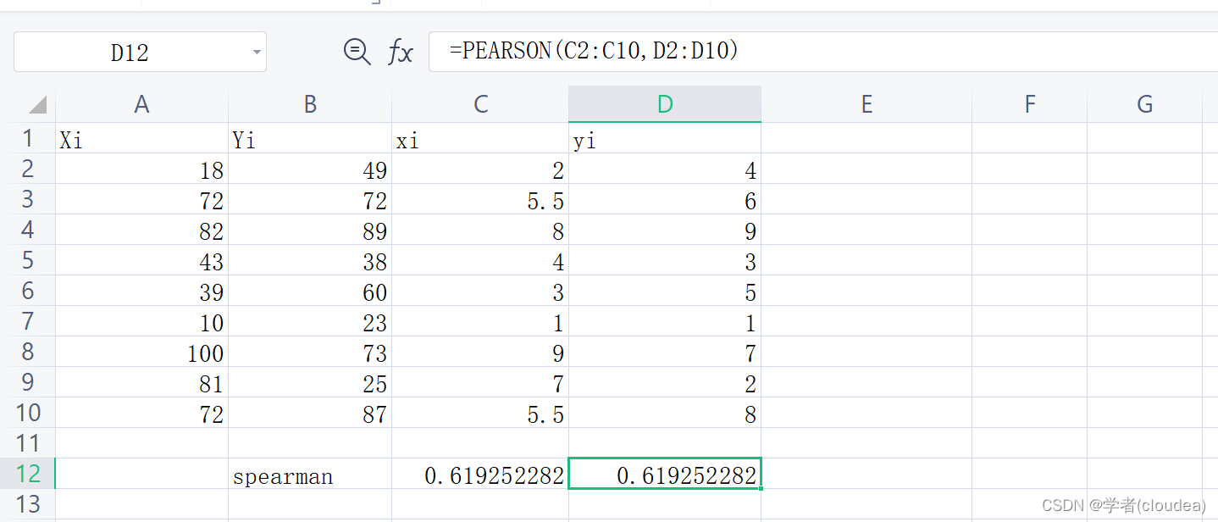Select column C header
Viewport: 1218px width, 522px height.
pos(480,104)
